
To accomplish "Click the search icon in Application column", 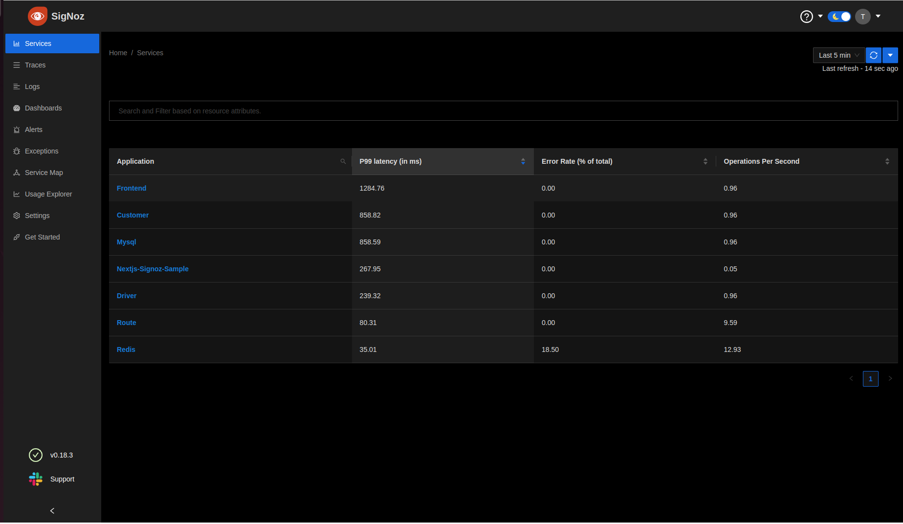I will point(343,161).
